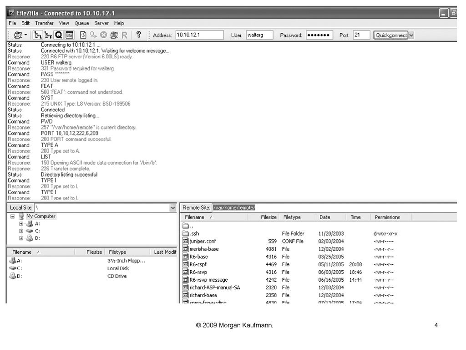Click the FileZilla title bar icon
The height and width of the screenshot is (350, 466).
click(x=11, y=13)
